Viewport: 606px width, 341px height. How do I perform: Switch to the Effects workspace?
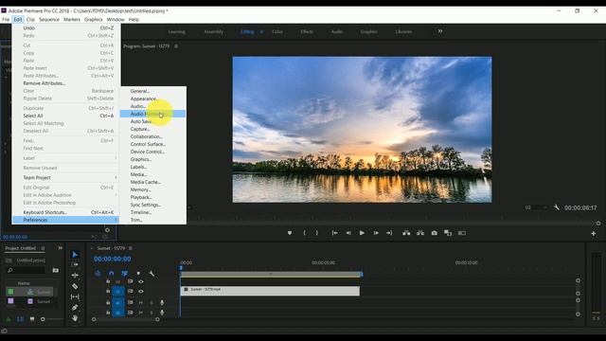307,31
